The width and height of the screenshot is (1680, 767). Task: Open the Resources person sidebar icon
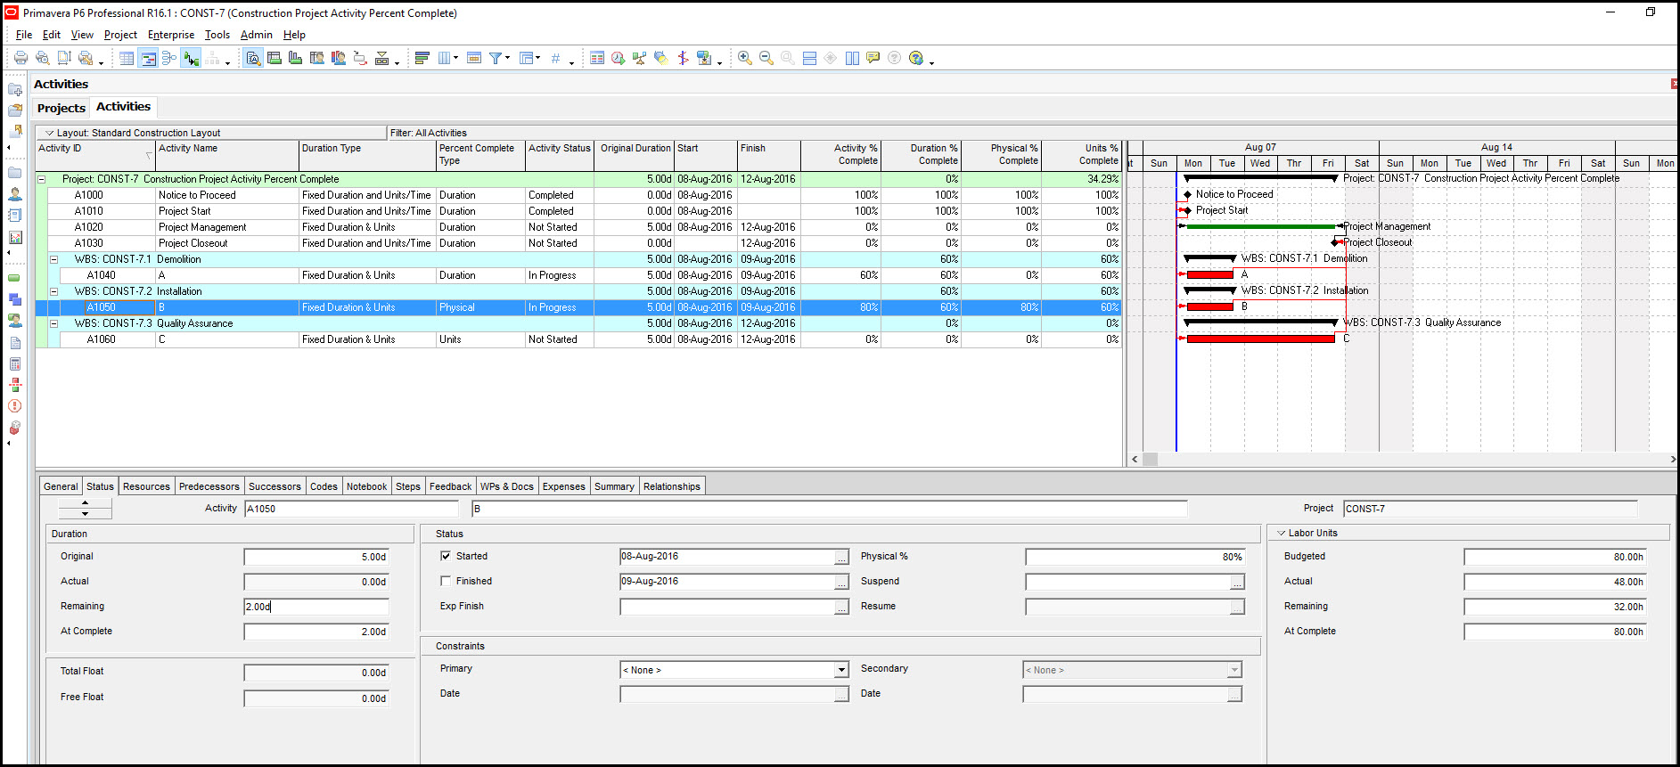(x=15, y=193)
